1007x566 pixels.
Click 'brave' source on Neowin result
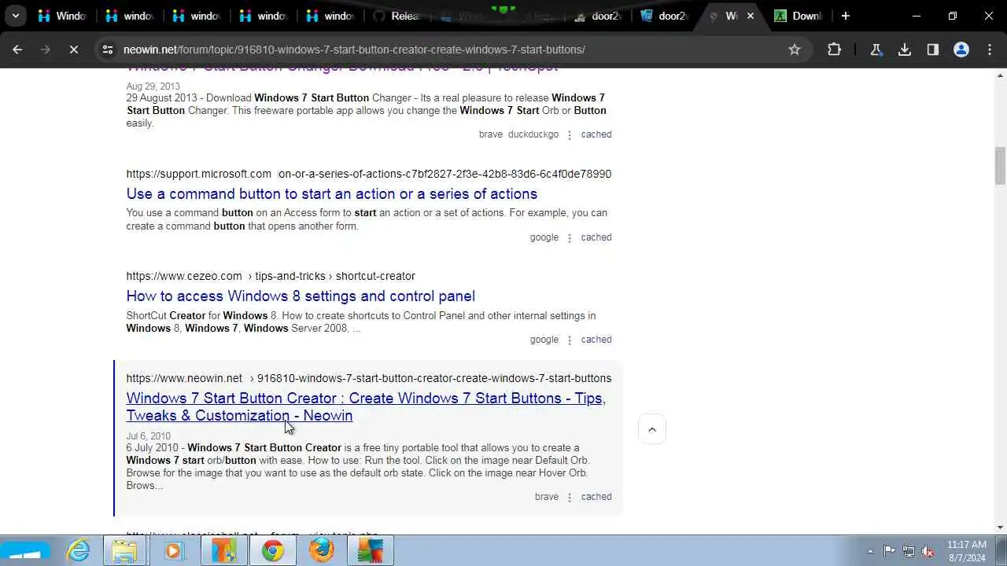pos(547,497)
